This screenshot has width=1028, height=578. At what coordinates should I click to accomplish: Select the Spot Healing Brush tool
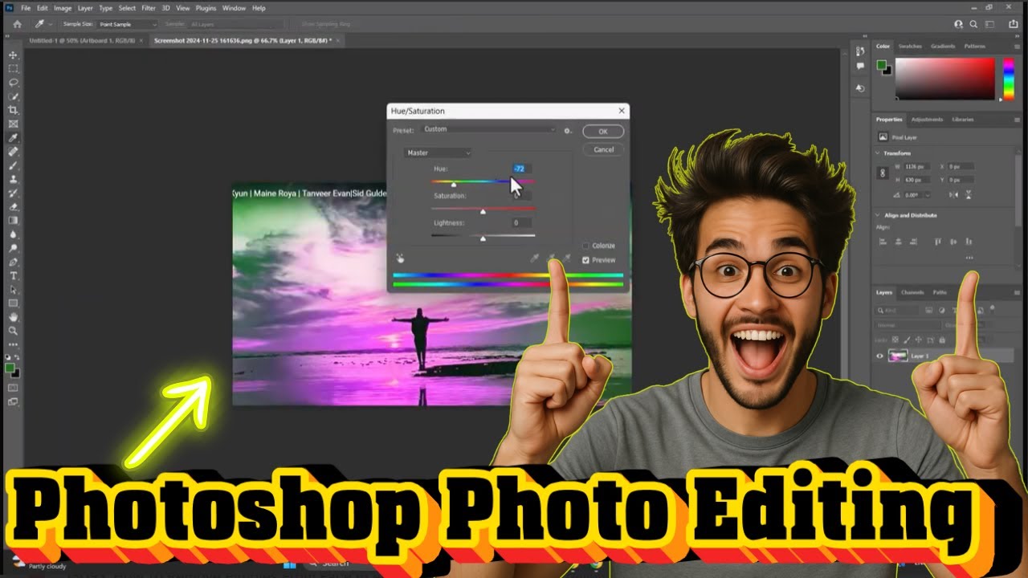pyautogui.click(x=14, y=151)
